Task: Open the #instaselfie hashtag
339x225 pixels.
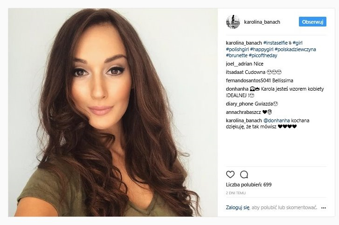Action: click(276, 43)
